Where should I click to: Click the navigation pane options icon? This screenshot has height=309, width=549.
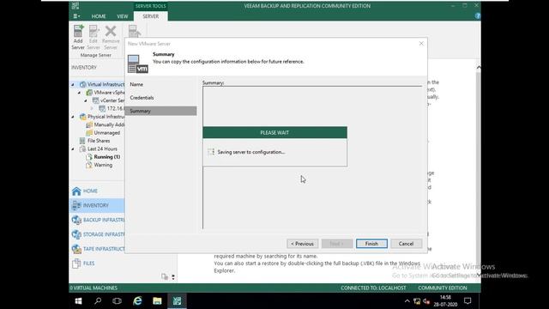pos(165,276)
